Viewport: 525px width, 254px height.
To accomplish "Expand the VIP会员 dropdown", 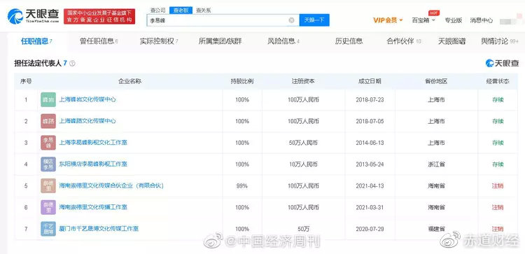I will (x=388, y=20).
